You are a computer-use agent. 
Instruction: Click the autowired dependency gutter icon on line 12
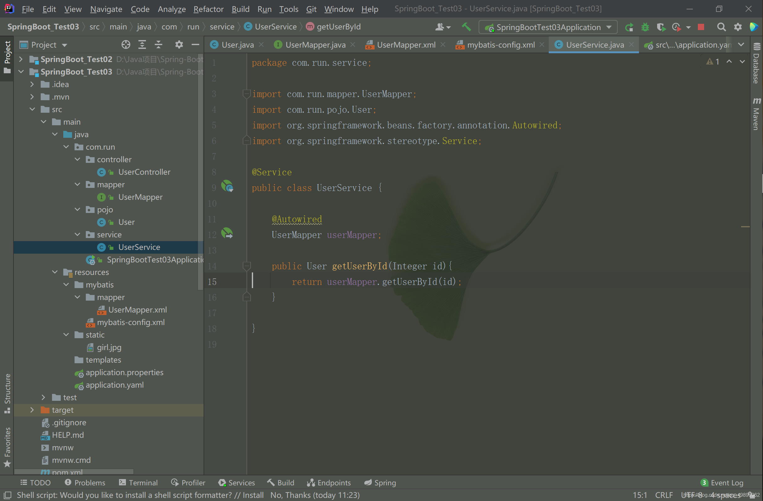[227, 233]
